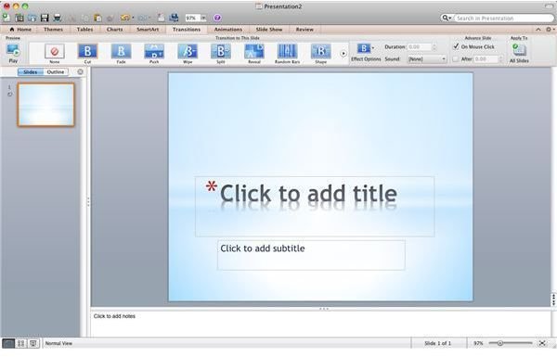This screenshot has height=357, width=557.
Task: Open the Charts tab
Action: tap(115, 30)
